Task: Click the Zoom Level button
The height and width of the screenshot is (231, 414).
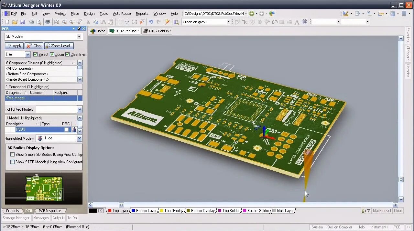Action: [59, 46]
